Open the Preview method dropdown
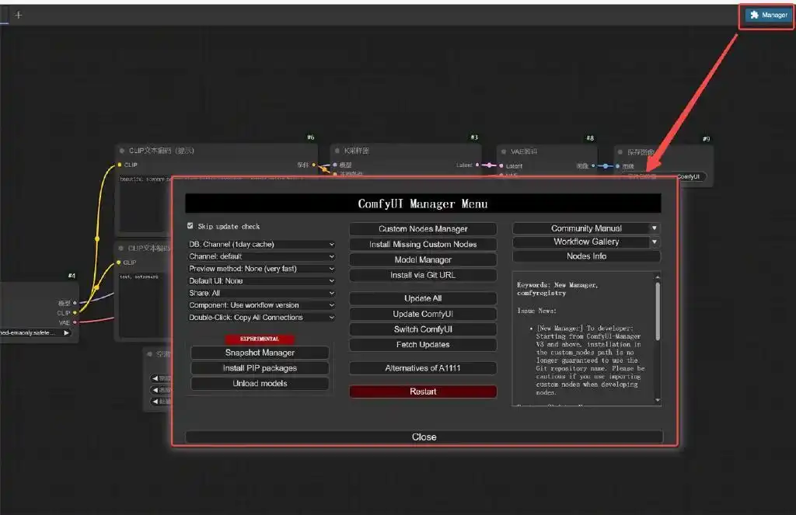The image size is (796, 515). [x=262, y=269]
